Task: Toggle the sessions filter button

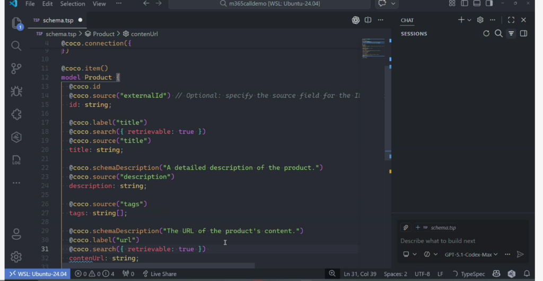Action: (511, 33)
